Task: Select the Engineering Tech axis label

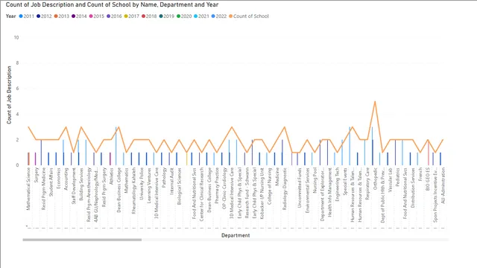Action: 337,184
